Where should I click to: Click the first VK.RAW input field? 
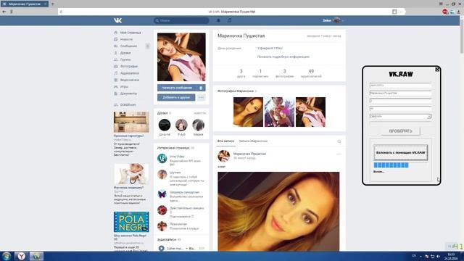(x=400, y=86)
